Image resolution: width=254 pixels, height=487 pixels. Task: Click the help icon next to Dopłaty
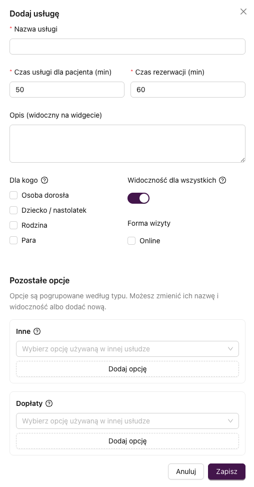coord(49,403)
